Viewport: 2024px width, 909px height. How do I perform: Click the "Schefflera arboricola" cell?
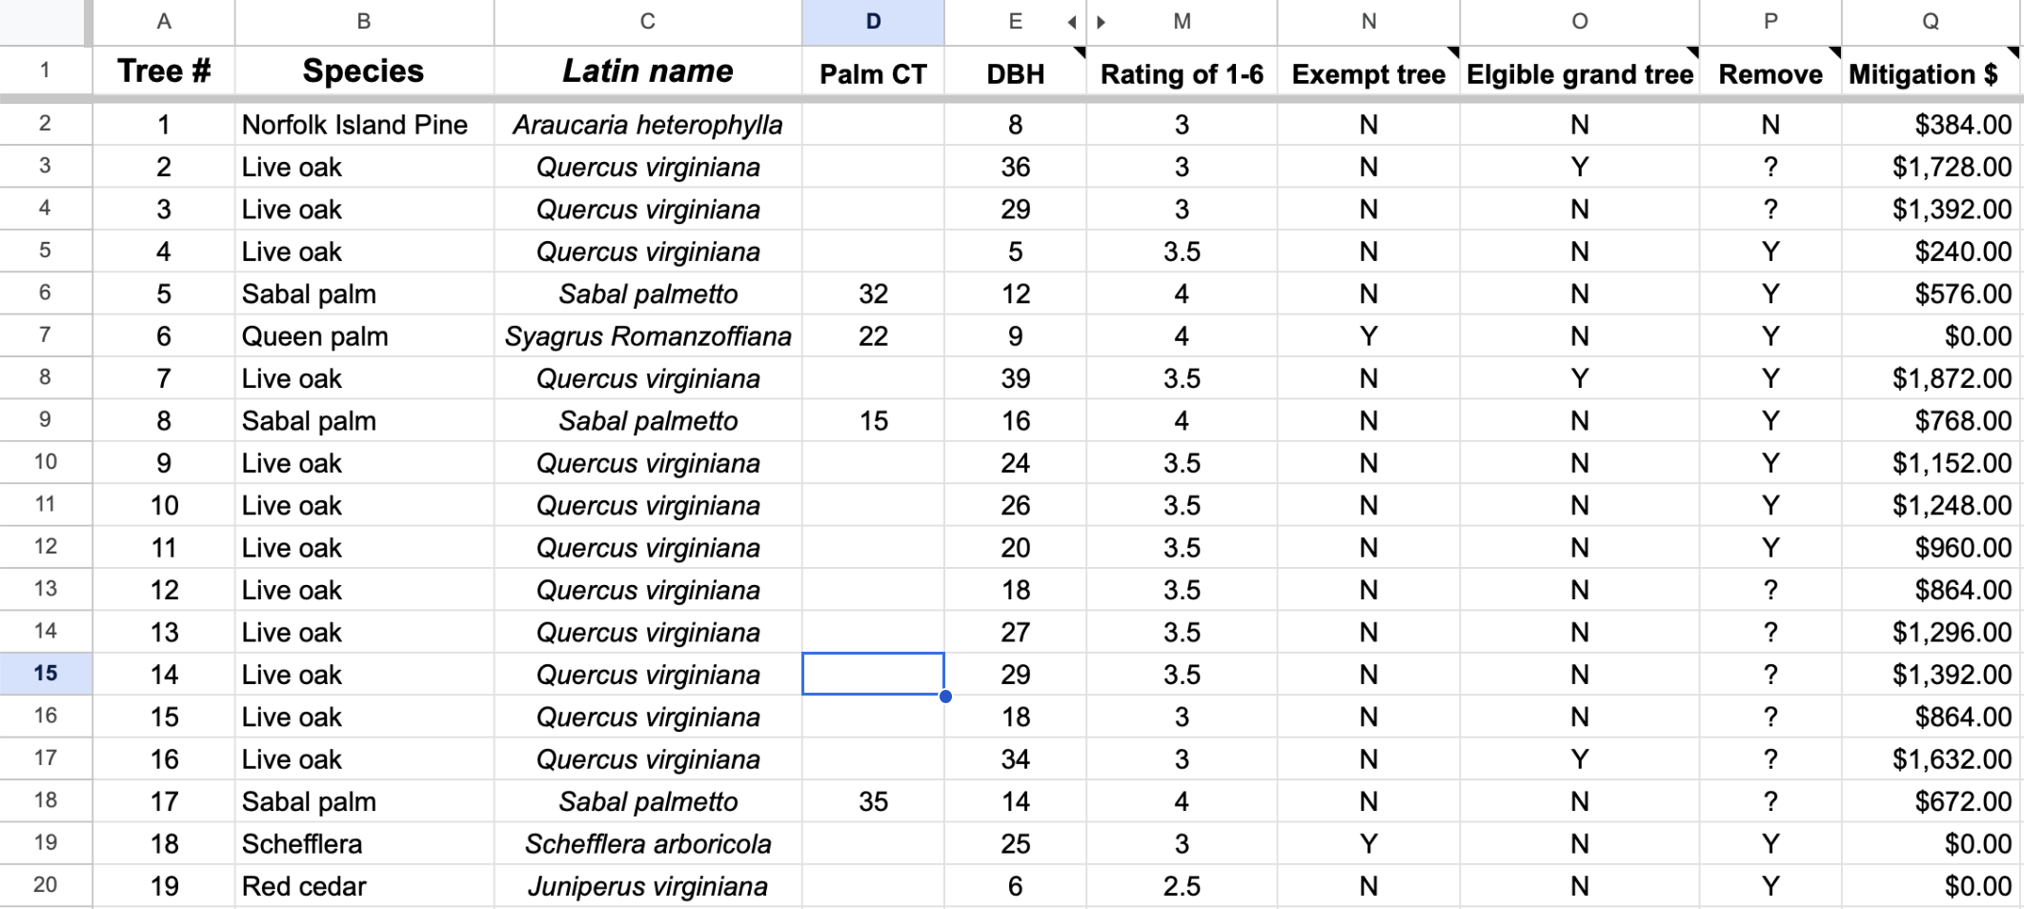click(648, 844)
